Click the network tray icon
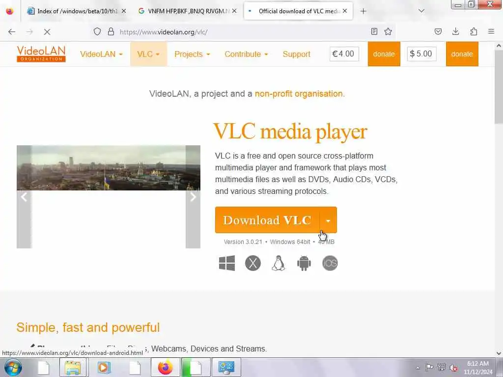Image resolution: width=503 pixels, height=377 pixels. click(442, 367)
